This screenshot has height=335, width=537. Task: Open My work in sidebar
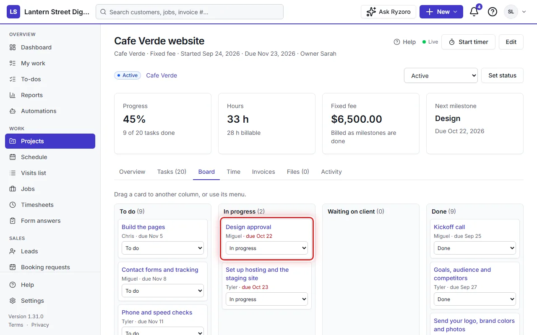click(50, 63)
